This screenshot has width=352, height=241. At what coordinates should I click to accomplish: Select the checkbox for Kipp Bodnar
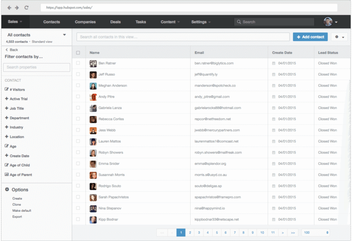click(78, 219)
